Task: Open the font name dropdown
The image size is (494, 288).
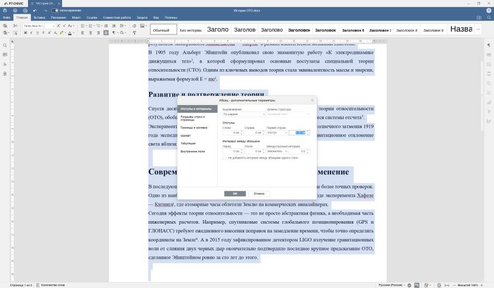Action: [33, 26]
